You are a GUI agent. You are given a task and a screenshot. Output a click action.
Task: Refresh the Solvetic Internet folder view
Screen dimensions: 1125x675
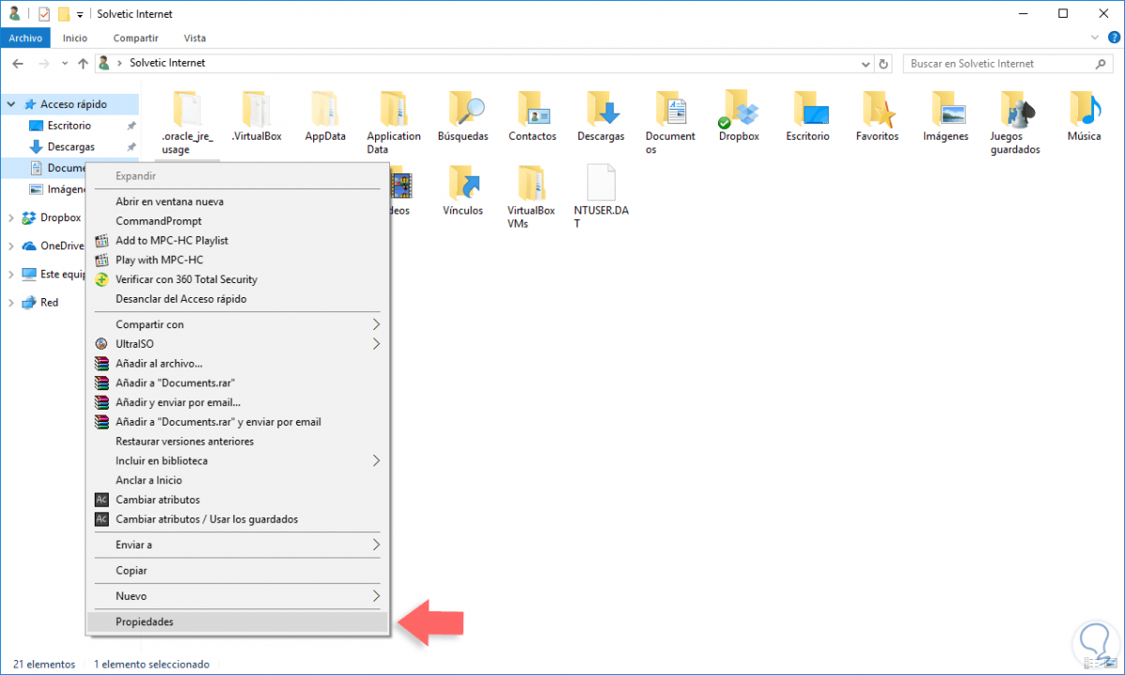883,64
